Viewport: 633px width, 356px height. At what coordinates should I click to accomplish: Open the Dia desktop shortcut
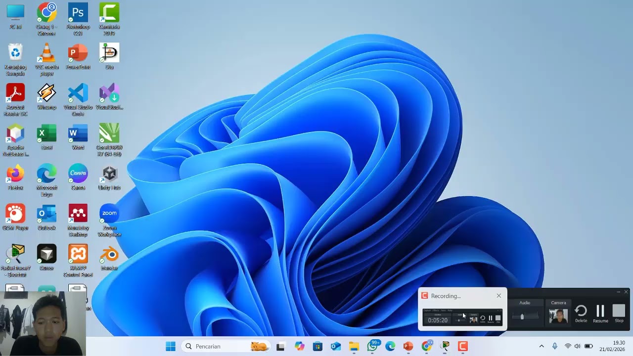(109, 56)
